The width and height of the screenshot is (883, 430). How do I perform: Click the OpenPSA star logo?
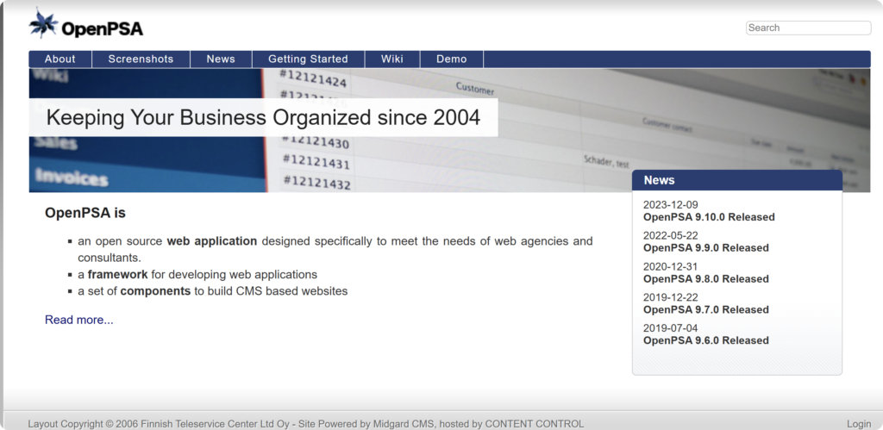43,23
